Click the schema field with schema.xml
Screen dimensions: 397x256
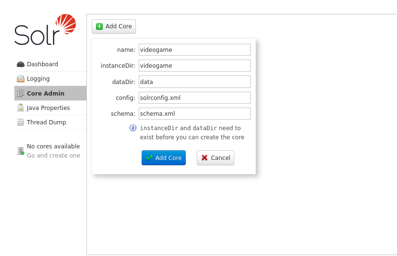194,114
